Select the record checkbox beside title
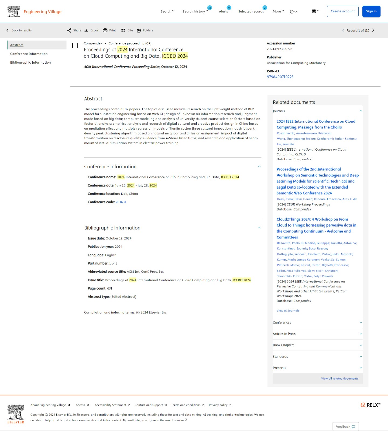The width and height of the screenshot is (388, 431). tap(75, 46)
